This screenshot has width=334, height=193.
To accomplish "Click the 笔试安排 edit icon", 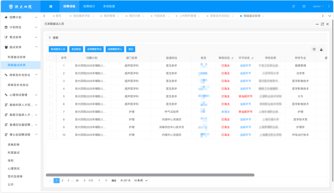I will pos(6,37).
